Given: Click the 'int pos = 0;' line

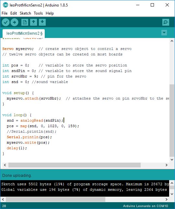Looking at the screenshot, I should pos(64,65).
